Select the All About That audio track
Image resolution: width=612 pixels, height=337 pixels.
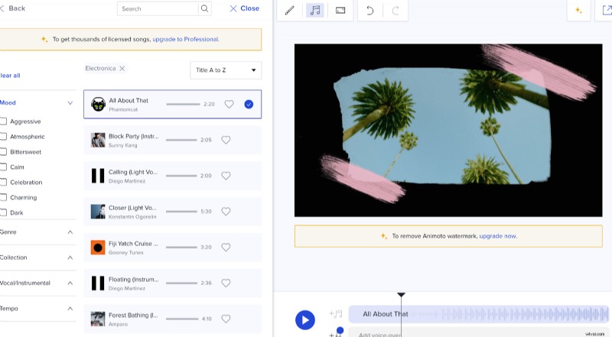[479, 314]
